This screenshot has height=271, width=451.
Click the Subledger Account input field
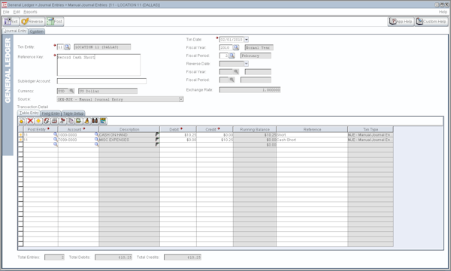click(x=101, y=81)
